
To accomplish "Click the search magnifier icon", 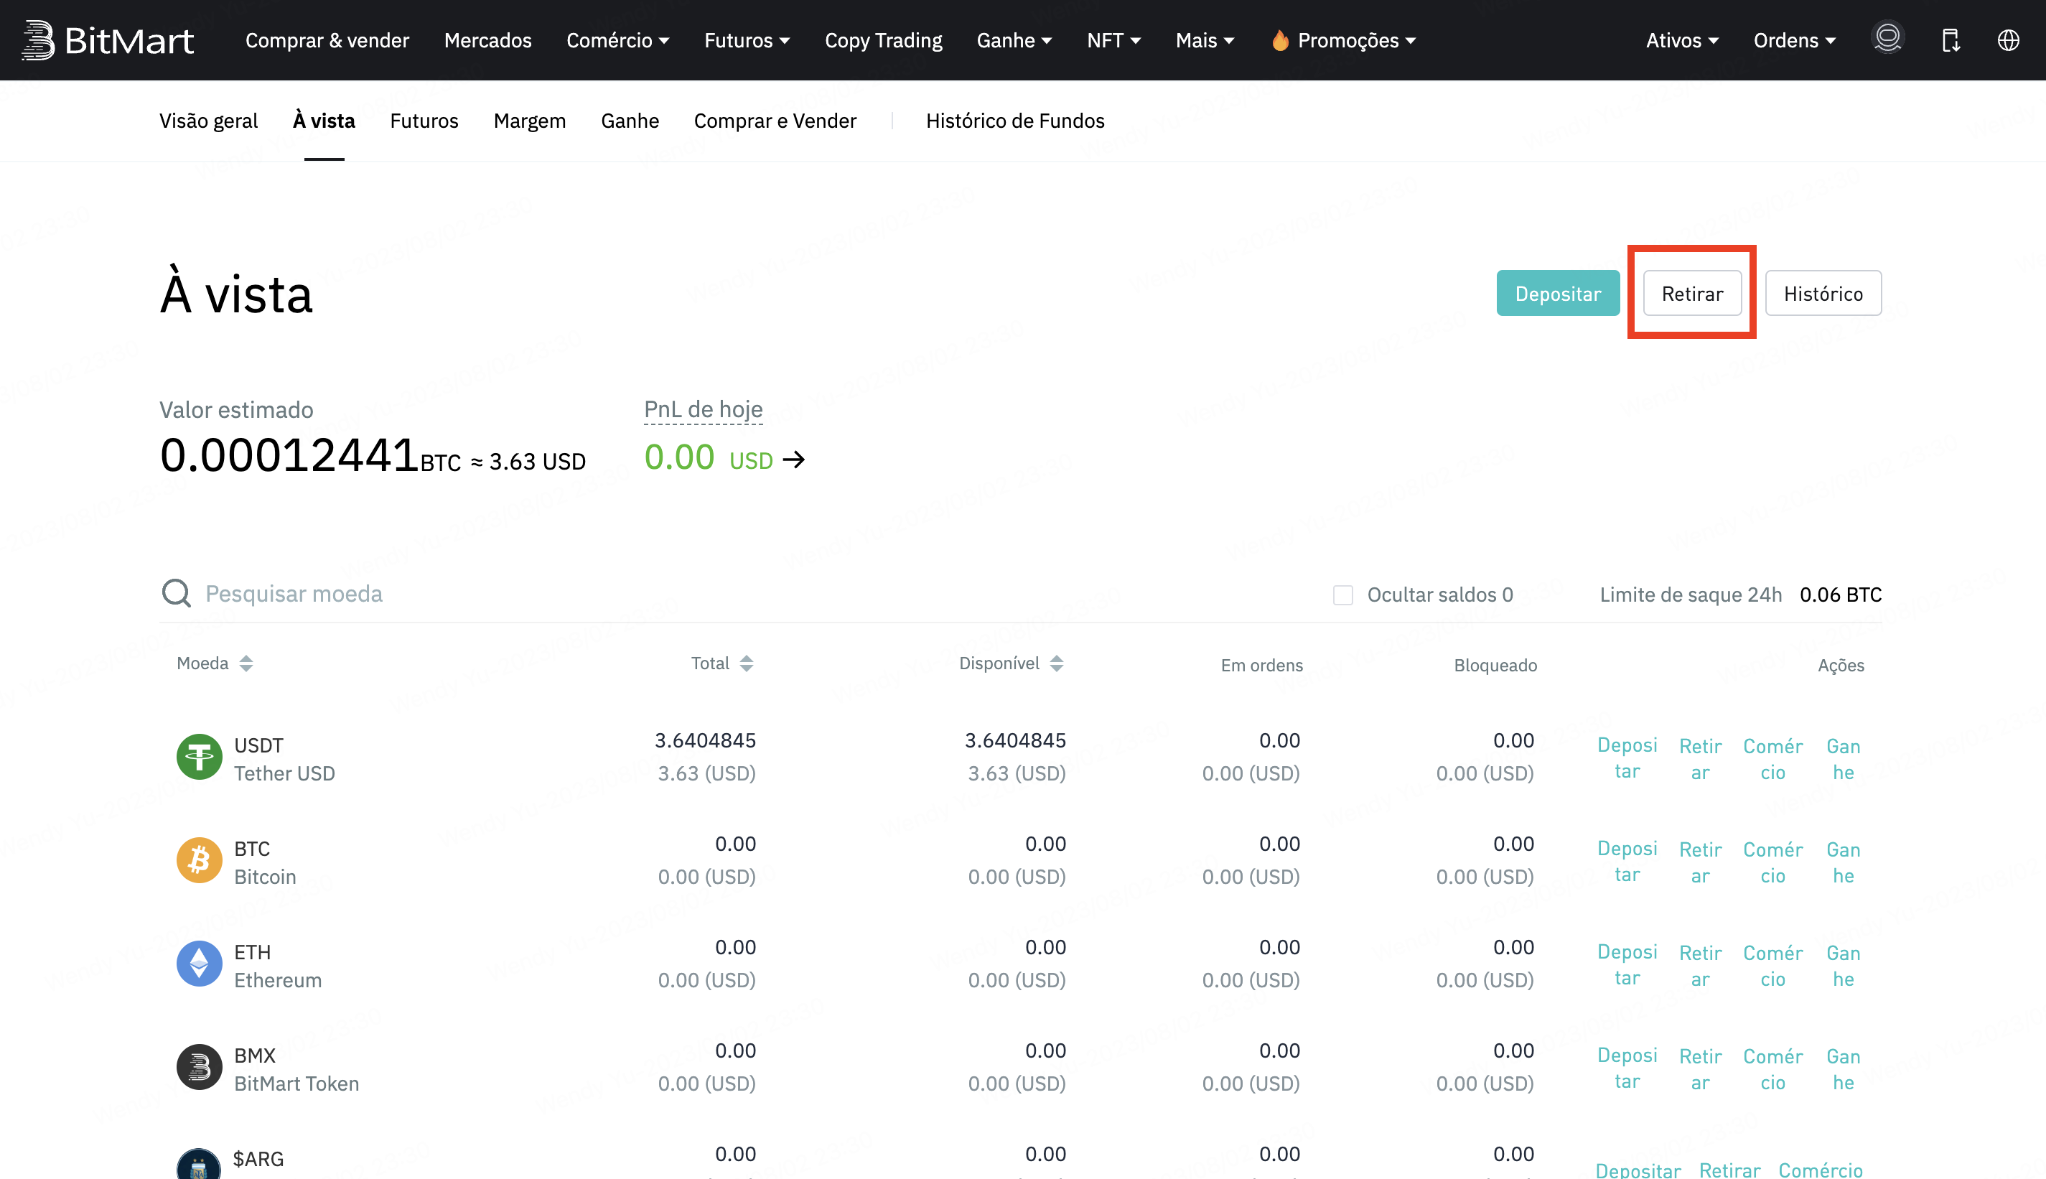I will click(x=176, y=593).
